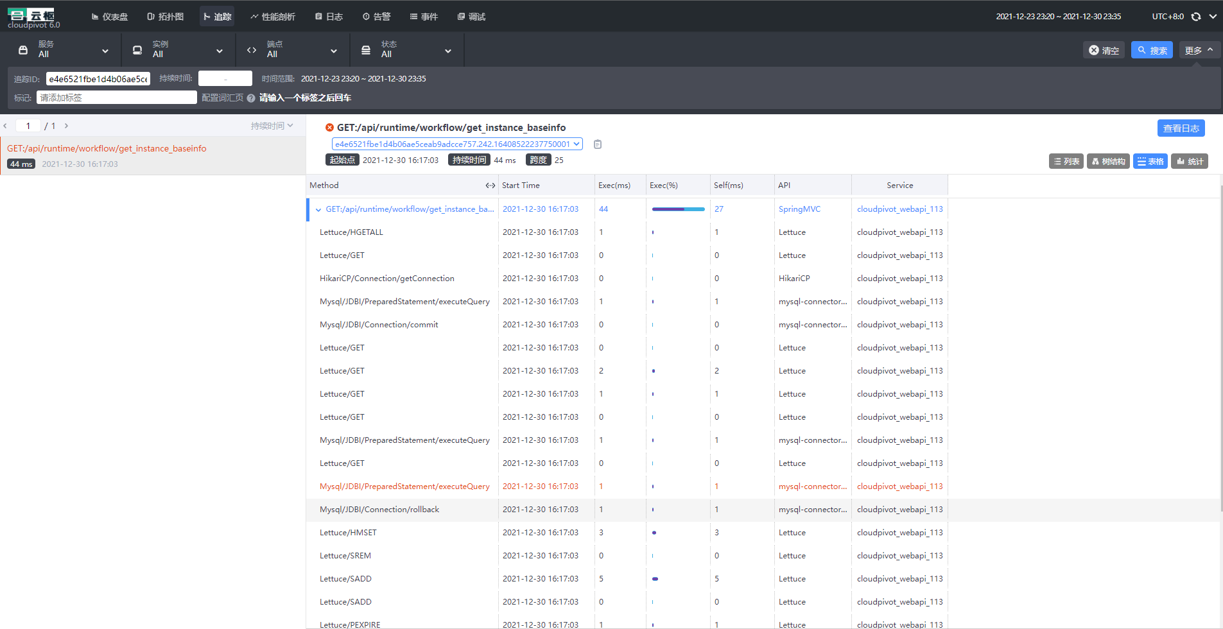
Task: Open the 仪表盘 dashboard tab
Action: coord(110,17)
